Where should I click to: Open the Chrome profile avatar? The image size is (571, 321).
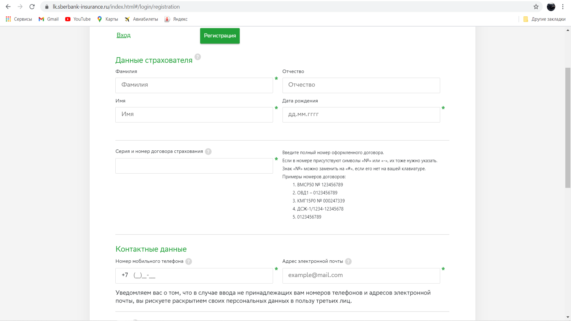551,7
